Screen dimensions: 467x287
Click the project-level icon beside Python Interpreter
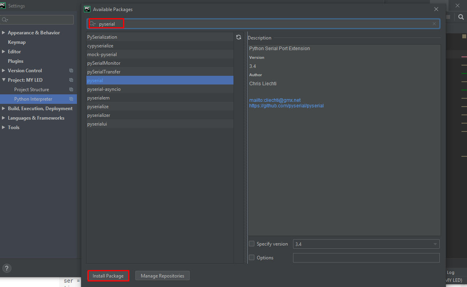pyautogui.click(x=71, y=99)
